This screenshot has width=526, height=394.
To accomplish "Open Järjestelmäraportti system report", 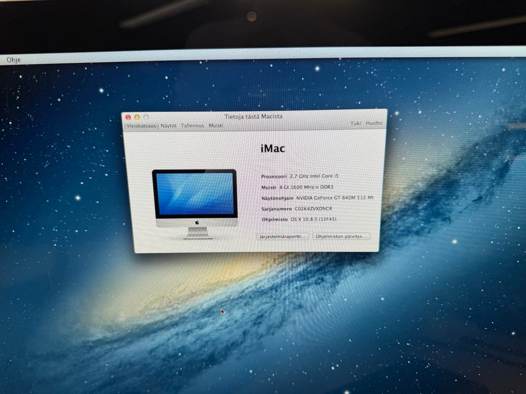I will pyautogui.click(x=283, y=236).
